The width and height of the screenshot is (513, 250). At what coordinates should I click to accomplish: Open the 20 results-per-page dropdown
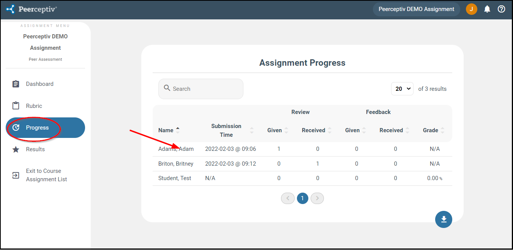pyautogui.click(x=402, y=89)
